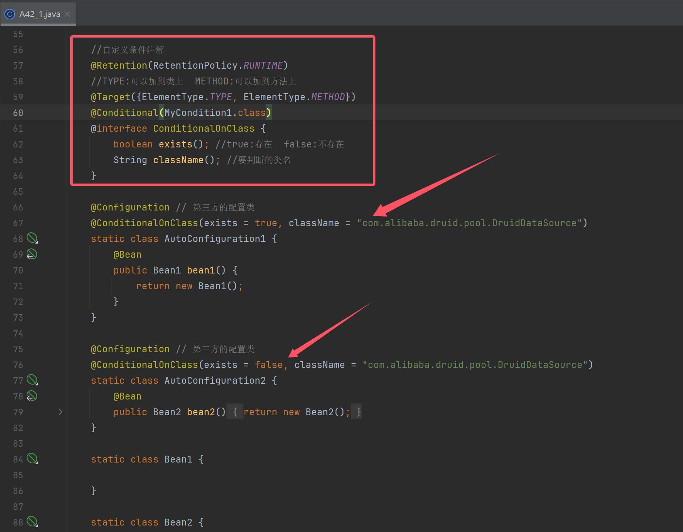Image resolution: width=683 pixels, height=532 pixels.
Task: Click @Retention annotation on line 57
Action: pos(119,65)
